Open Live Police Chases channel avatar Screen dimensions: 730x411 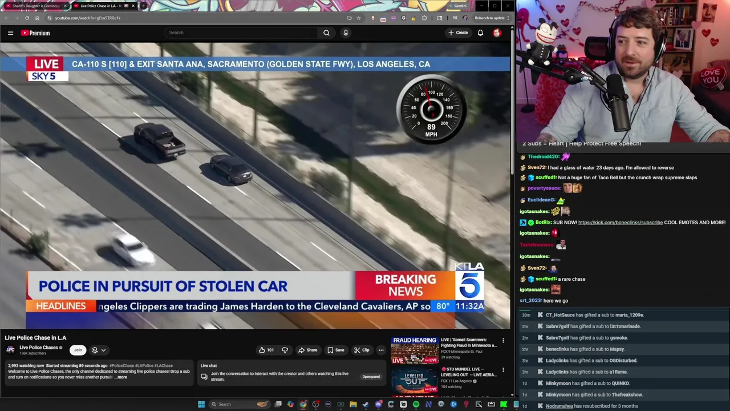point(10,350)
